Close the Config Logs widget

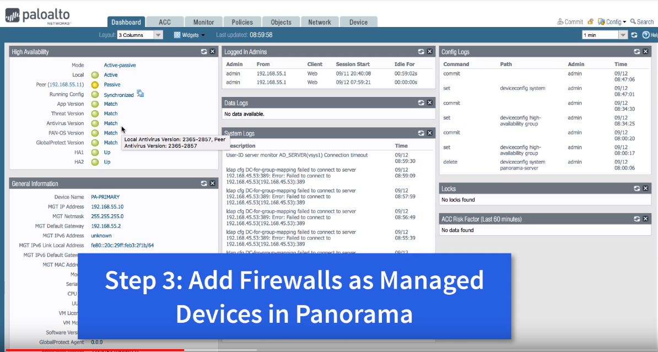[x=646, y=52]
